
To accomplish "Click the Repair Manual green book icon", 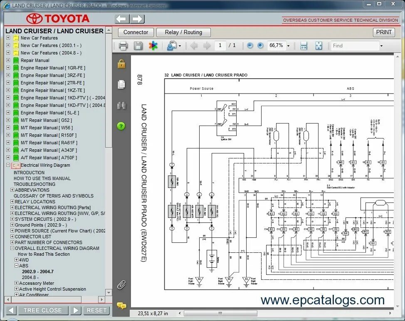I will (x=16, y=60).
